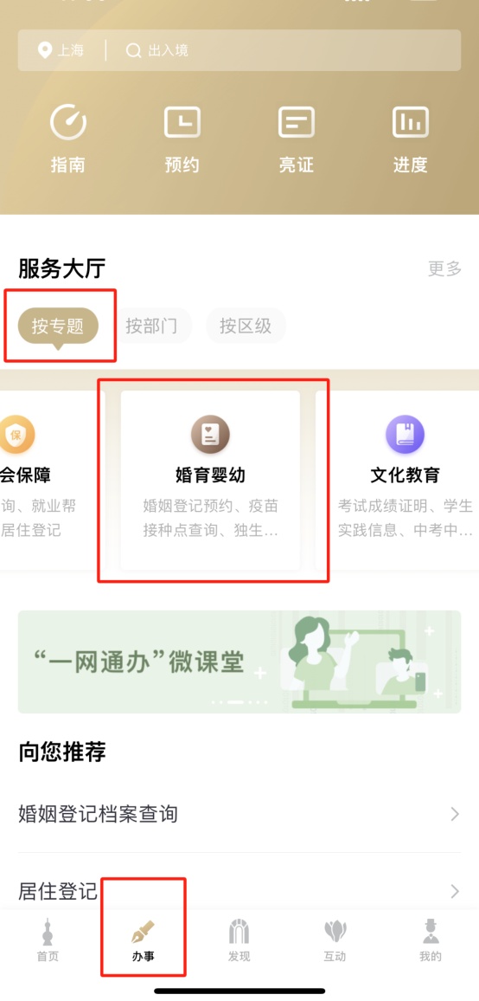Tap the 预约 appointment icon
479x1001 pixels.
click(x=182, y=123)
